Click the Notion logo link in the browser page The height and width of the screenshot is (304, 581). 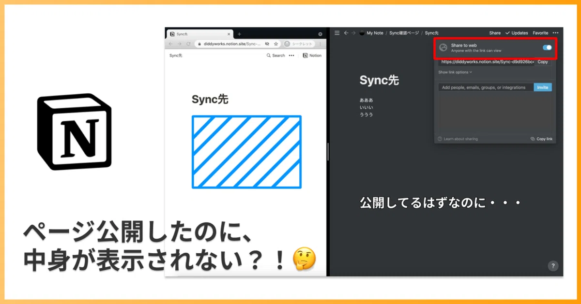[x=312, y=56]
